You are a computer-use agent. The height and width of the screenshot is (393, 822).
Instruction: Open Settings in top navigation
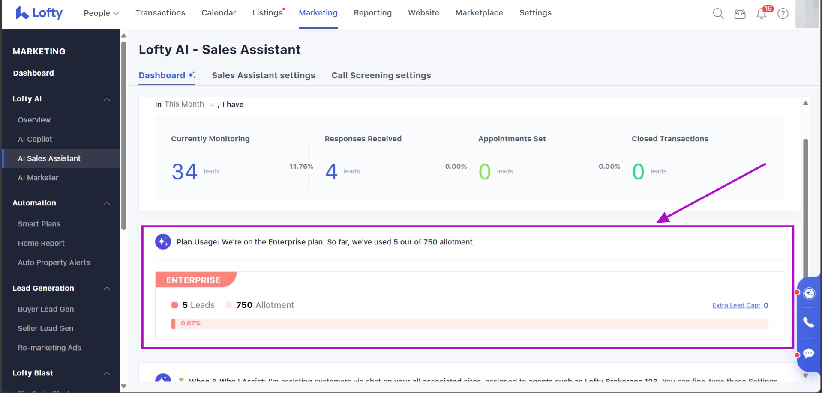[x=535, y=13]
